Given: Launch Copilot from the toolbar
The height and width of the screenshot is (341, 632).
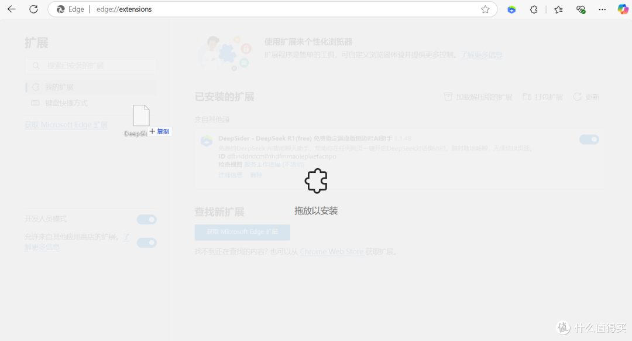Looking at the screenshot, I should click(623, 9).
